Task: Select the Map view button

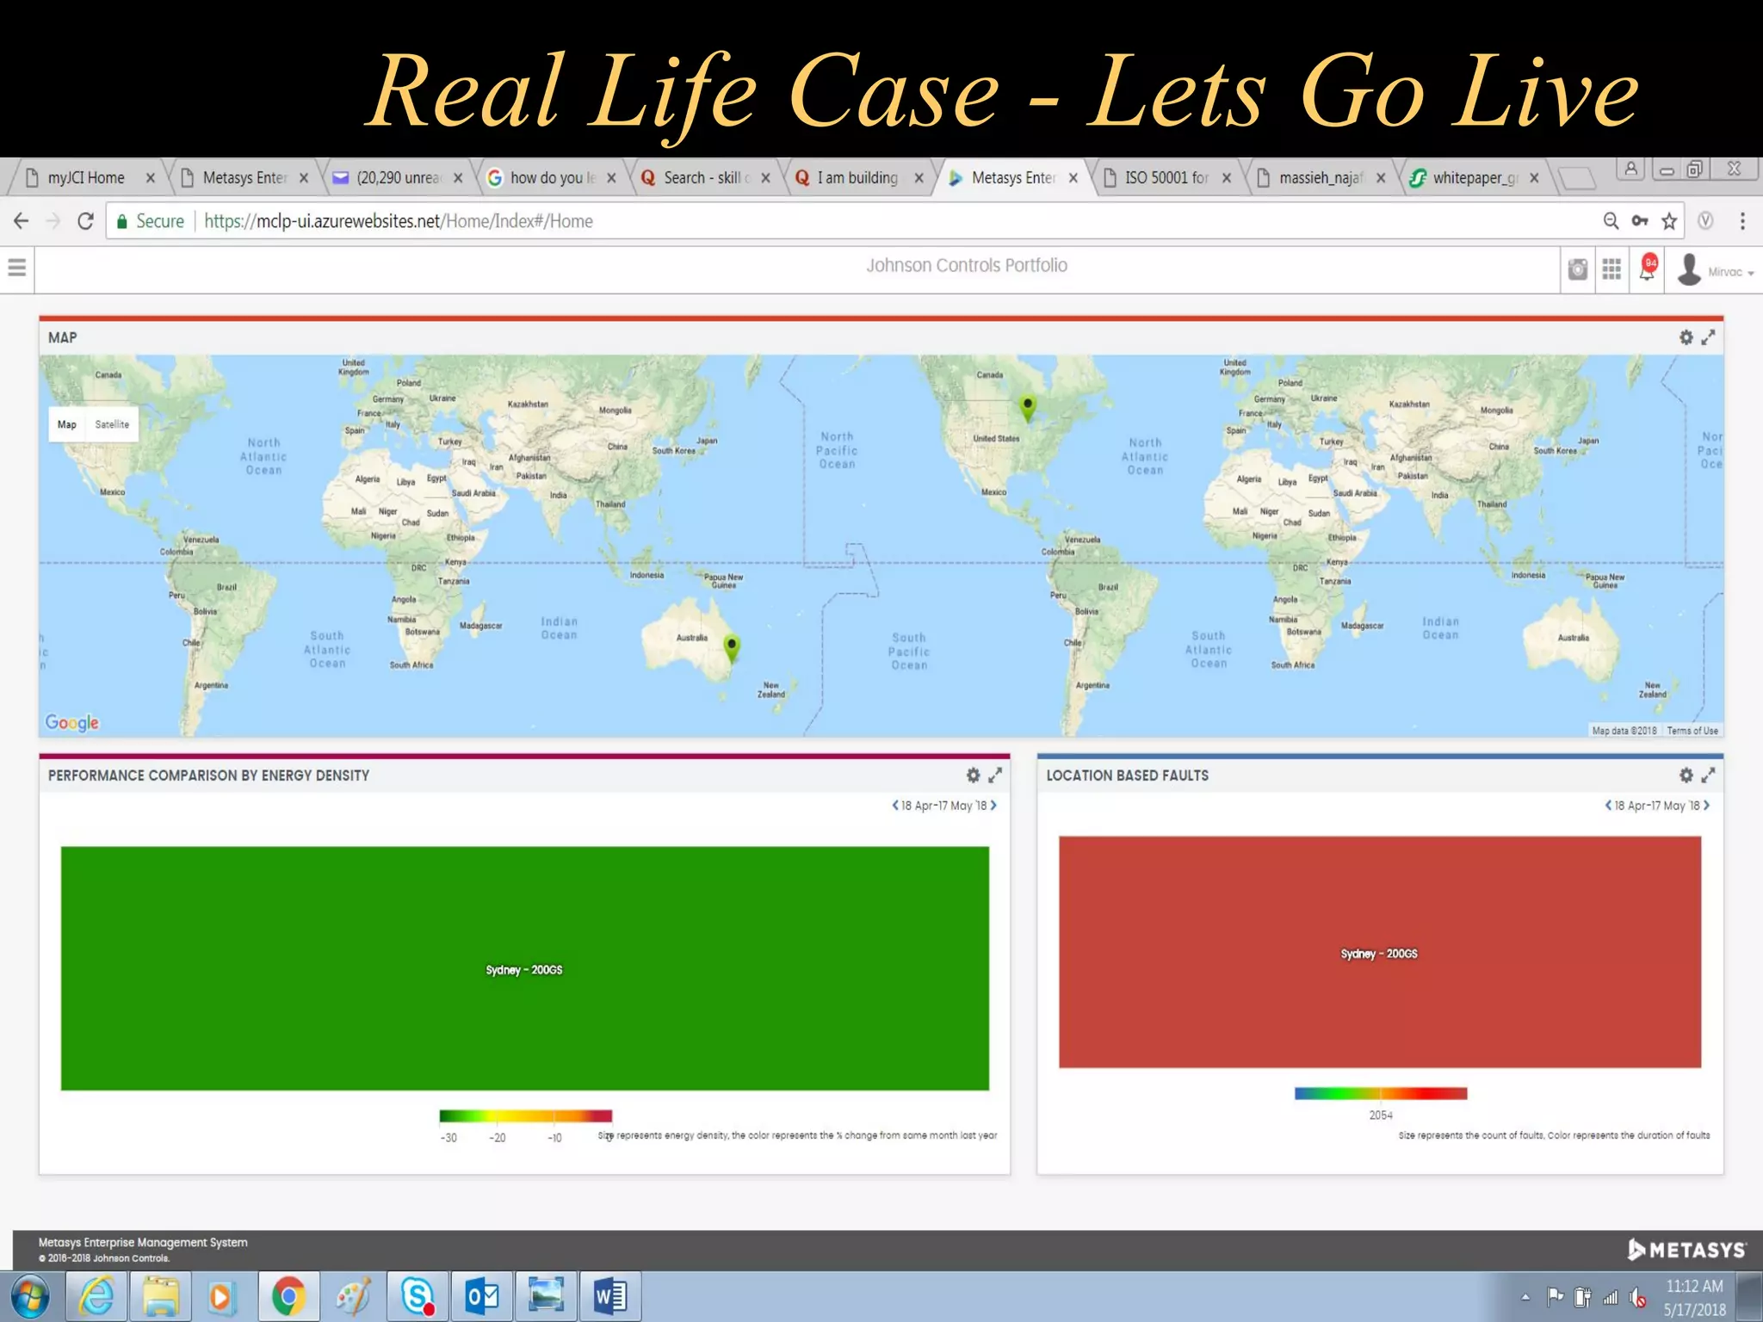Action: [x=67, y=424]
